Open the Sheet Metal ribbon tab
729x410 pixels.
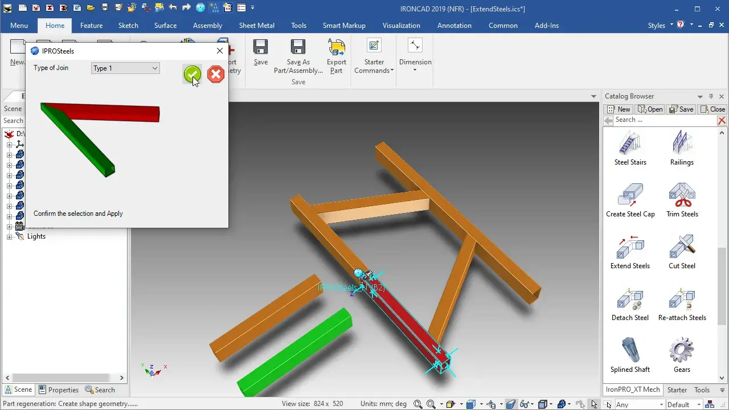pos(256,26)
